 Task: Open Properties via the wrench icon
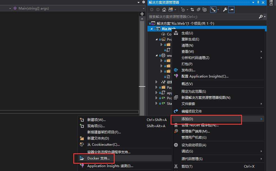coord(225,10)
